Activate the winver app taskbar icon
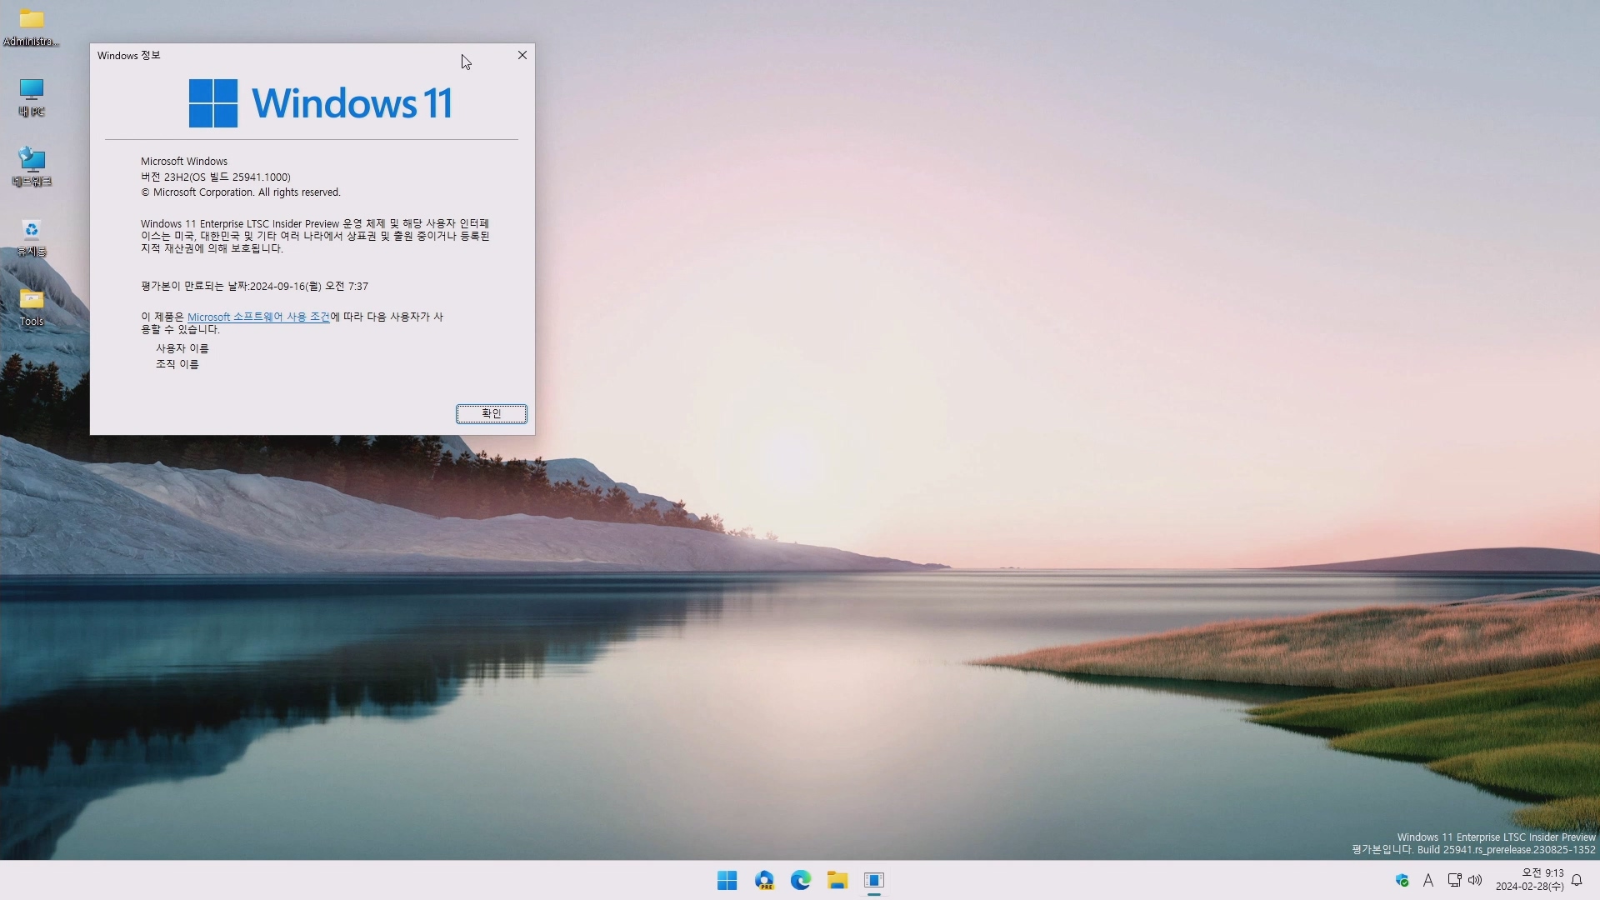The image size is (1600, 900). click(874, 880)
